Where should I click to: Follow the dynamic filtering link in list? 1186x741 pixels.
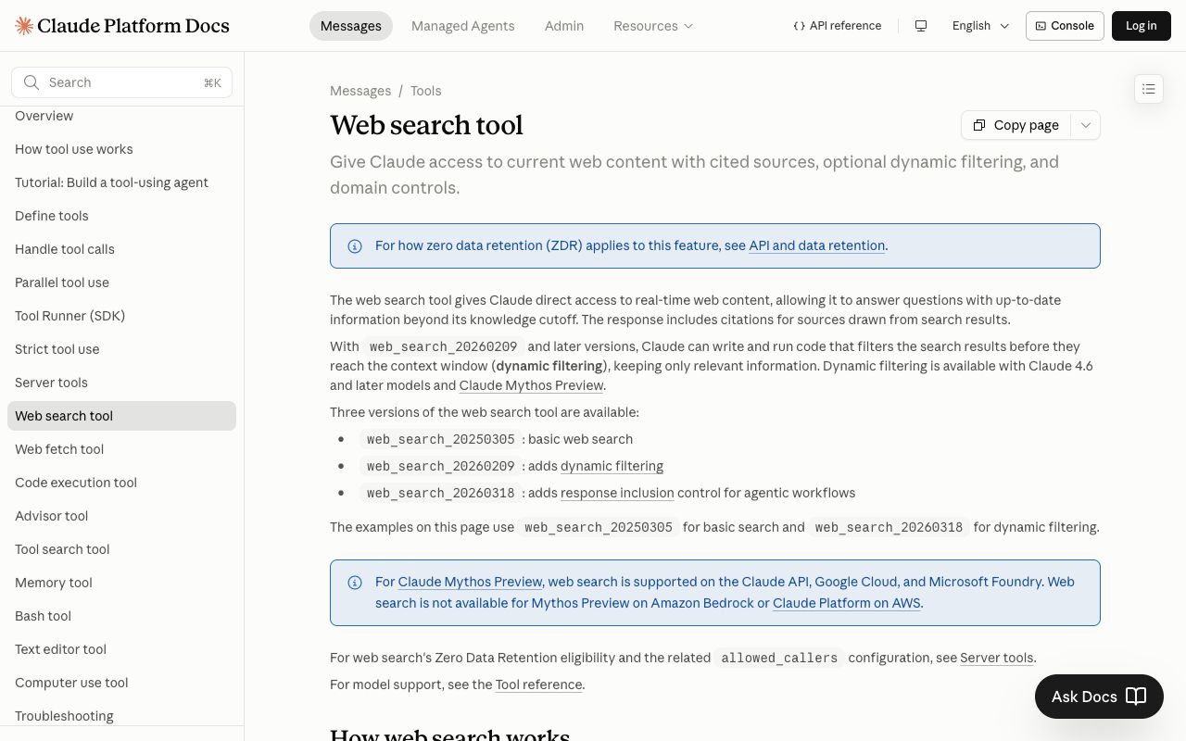tap(612, 466)
